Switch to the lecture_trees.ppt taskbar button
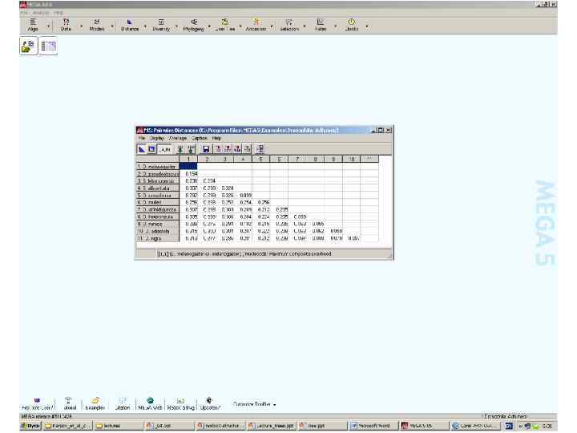Screen dimensions: 577x433 point(271,426)
